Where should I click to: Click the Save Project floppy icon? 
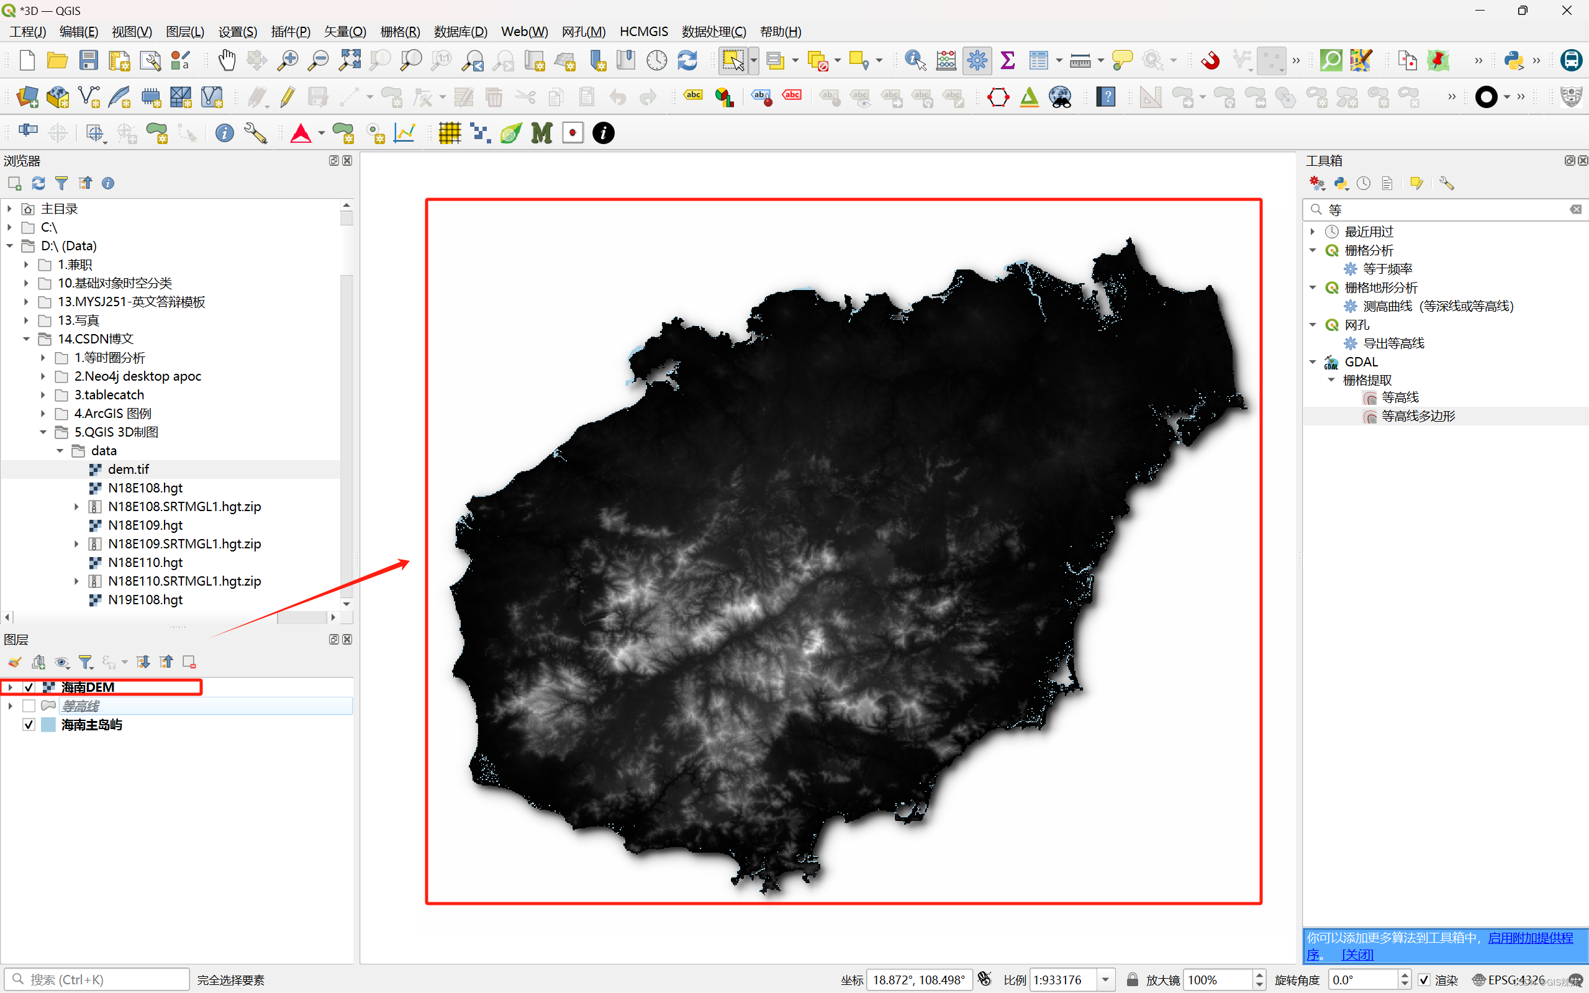click(x=88, y=60)
